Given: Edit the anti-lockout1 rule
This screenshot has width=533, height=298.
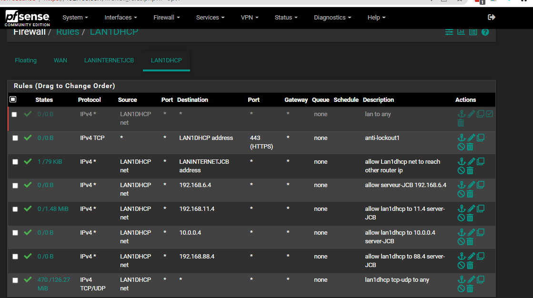Looking at the screenshot, I should pos(471,138).
